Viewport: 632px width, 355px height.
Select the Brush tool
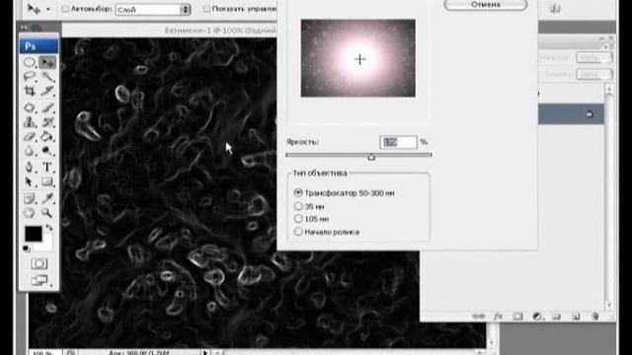[x=47, y=107]
